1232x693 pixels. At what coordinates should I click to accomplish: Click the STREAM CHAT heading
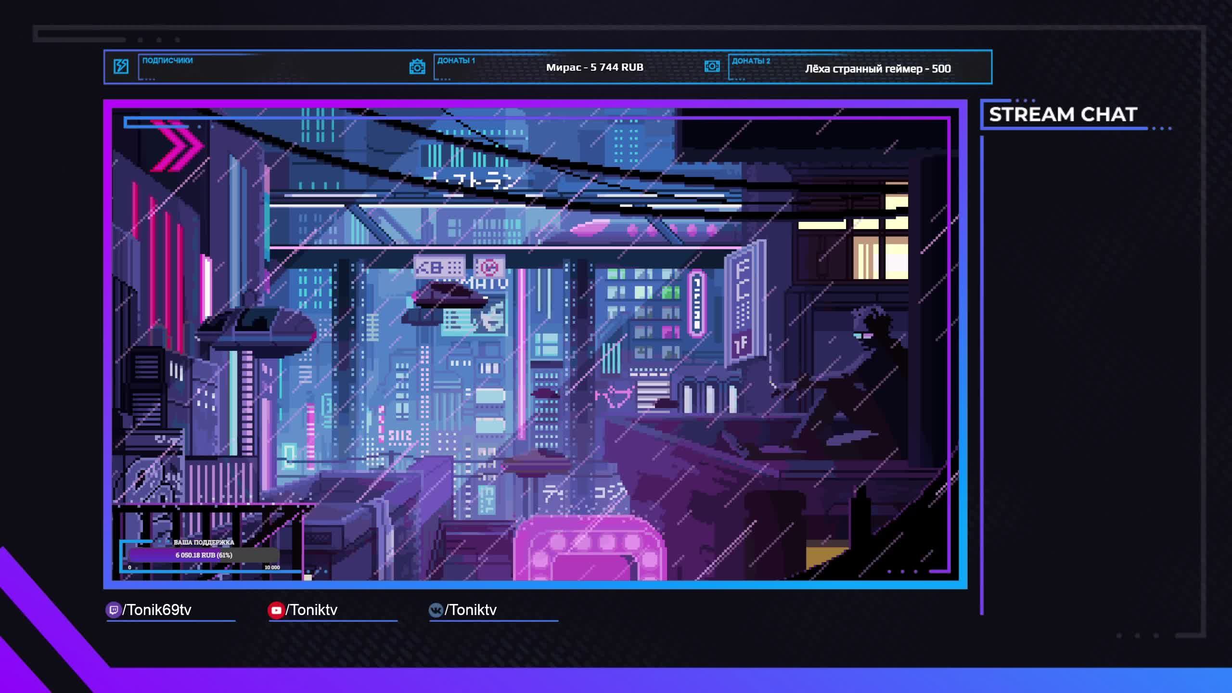pyautogui.click(x=1063, y=115)
